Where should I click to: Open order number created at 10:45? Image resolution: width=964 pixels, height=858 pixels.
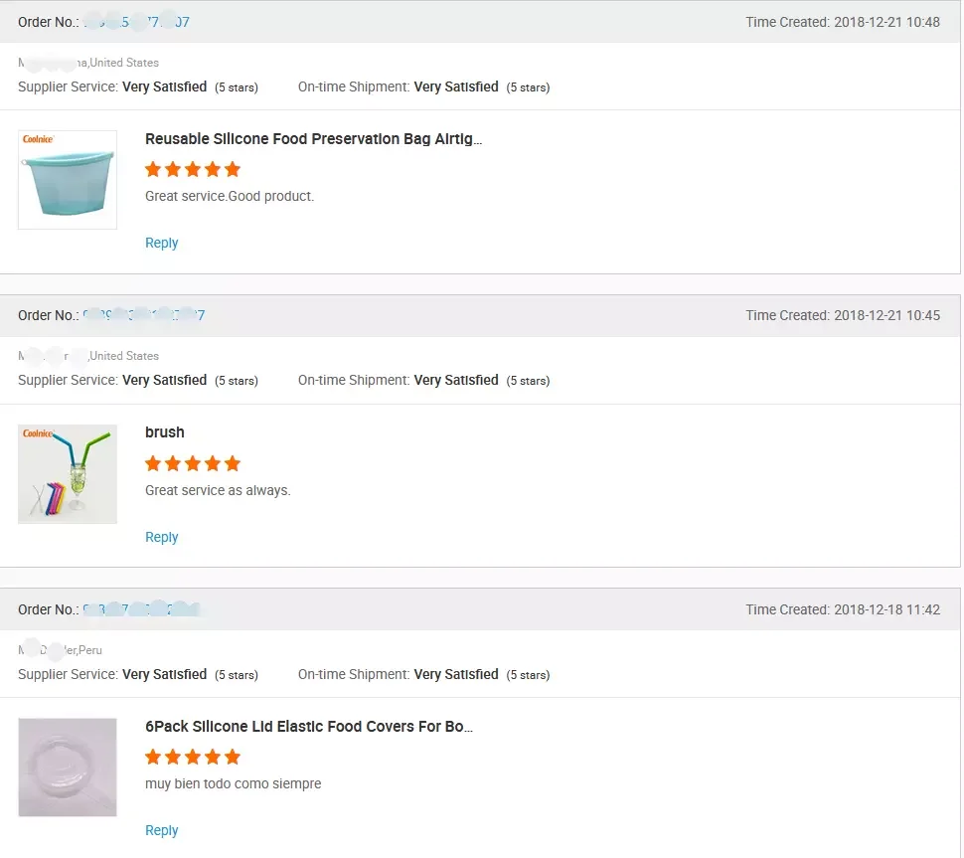pyautogui.click(x=143, y=315)
